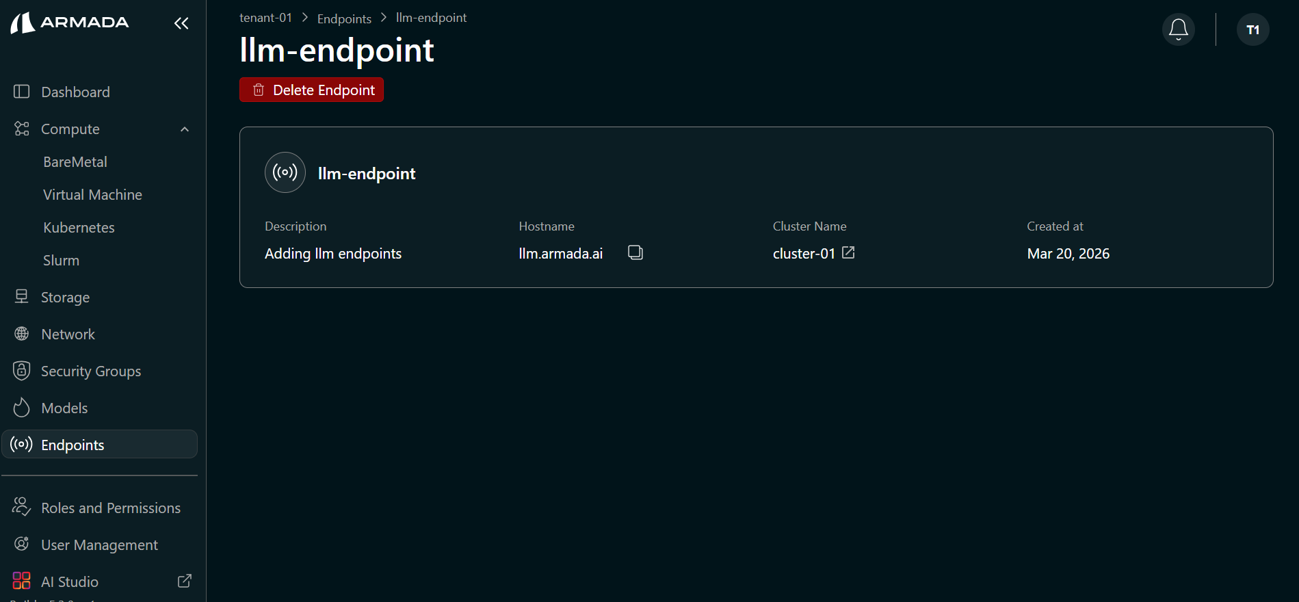Click the 'Description' label
This screenshot has height=602, width=1299.
pos(296,226)
